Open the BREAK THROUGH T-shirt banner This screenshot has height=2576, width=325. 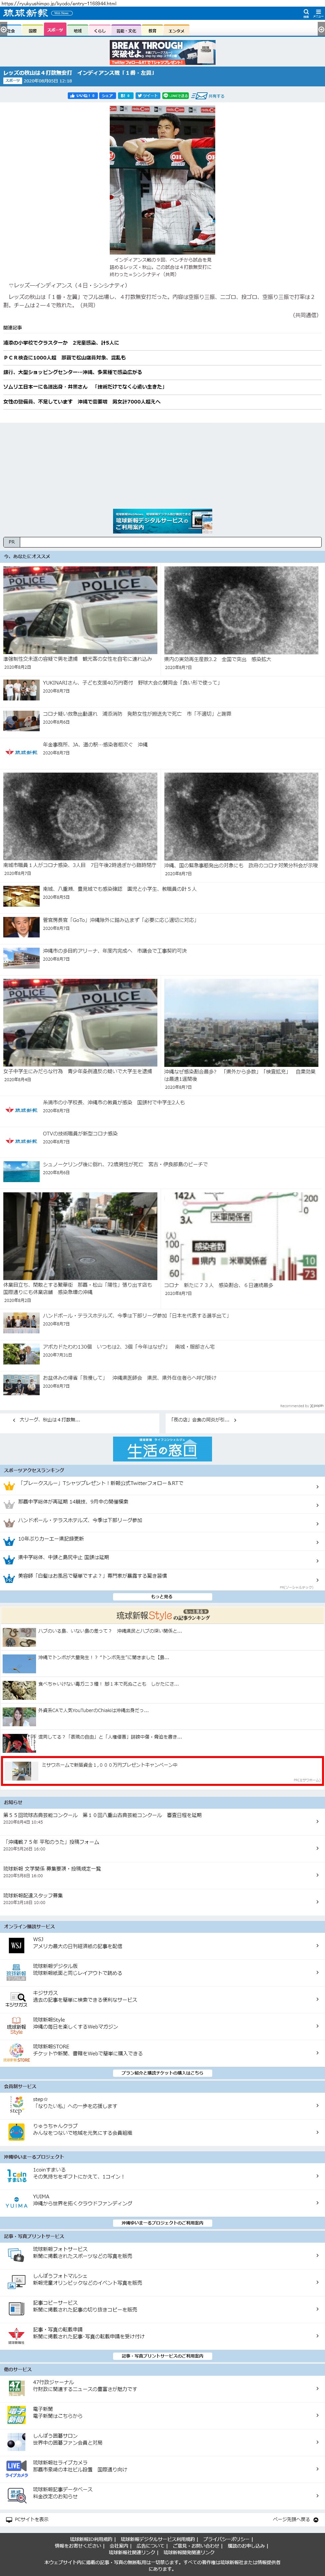click(162, 52)
